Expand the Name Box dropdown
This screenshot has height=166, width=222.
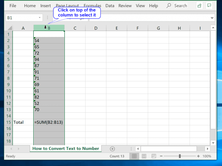pos(40,18)
